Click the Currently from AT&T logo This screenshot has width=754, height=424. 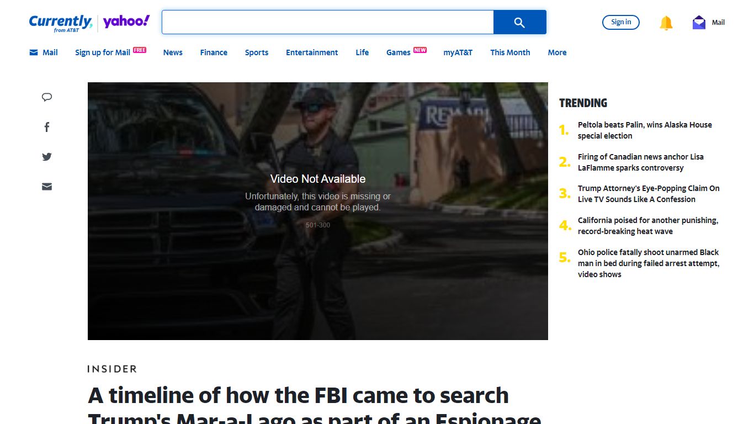click(x=61, y=23)
